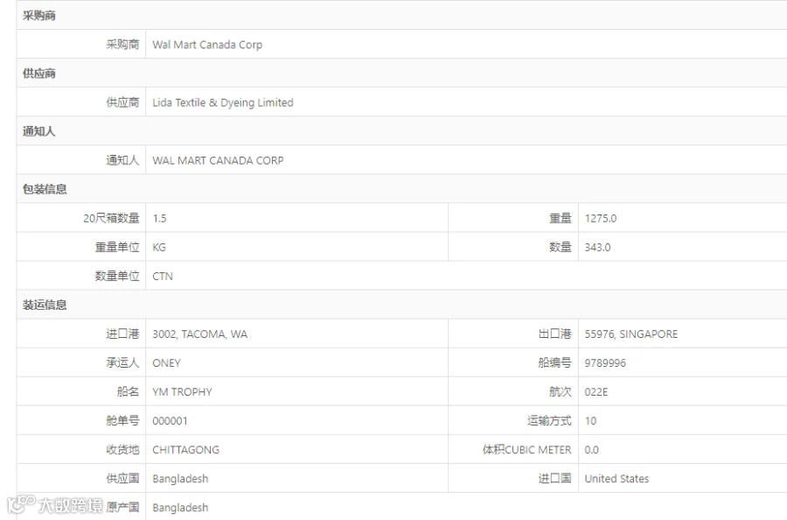
Task: Click notify party WAL MART CANADA CORP
Action: [x=218, y=160]
